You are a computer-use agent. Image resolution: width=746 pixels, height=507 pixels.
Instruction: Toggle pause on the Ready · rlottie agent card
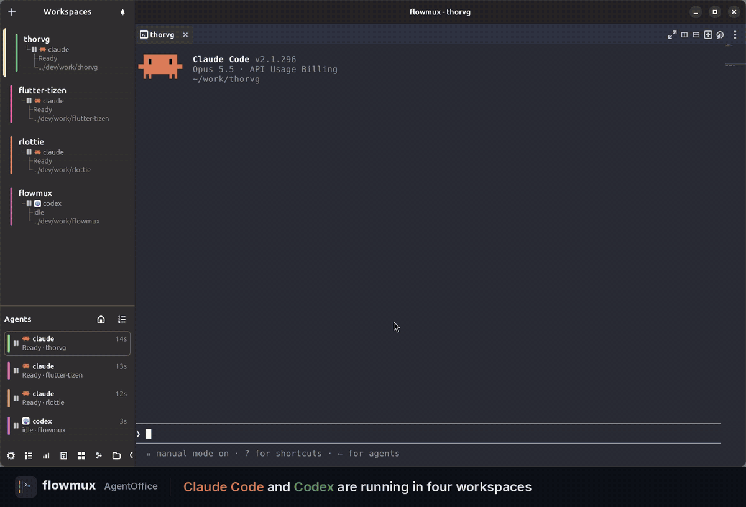click(16, 398)
